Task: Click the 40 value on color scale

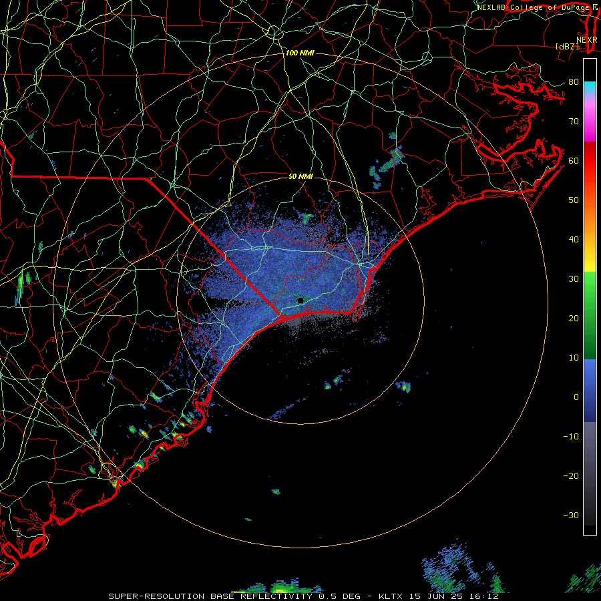Action: pos(574,240)
